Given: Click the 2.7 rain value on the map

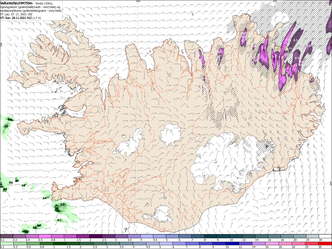Looking at the screenshot, I should point(5,189).
